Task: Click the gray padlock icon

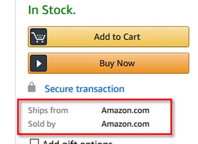Action: [32, 87]
